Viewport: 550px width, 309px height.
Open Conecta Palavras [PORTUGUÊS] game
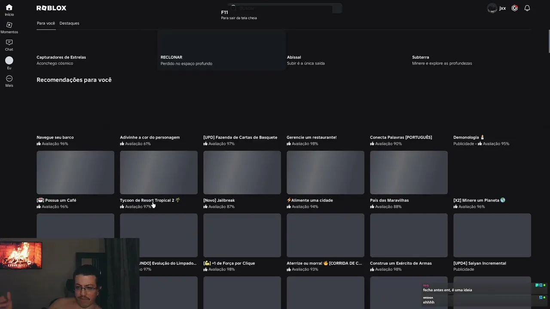(401, 137)
